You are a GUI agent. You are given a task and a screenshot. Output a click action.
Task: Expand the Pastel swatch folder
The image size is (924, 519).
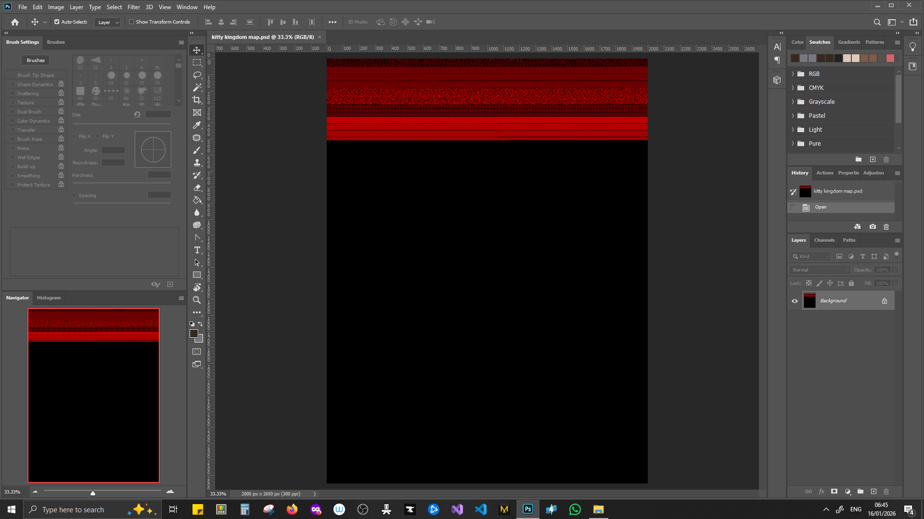pos(793,116)
